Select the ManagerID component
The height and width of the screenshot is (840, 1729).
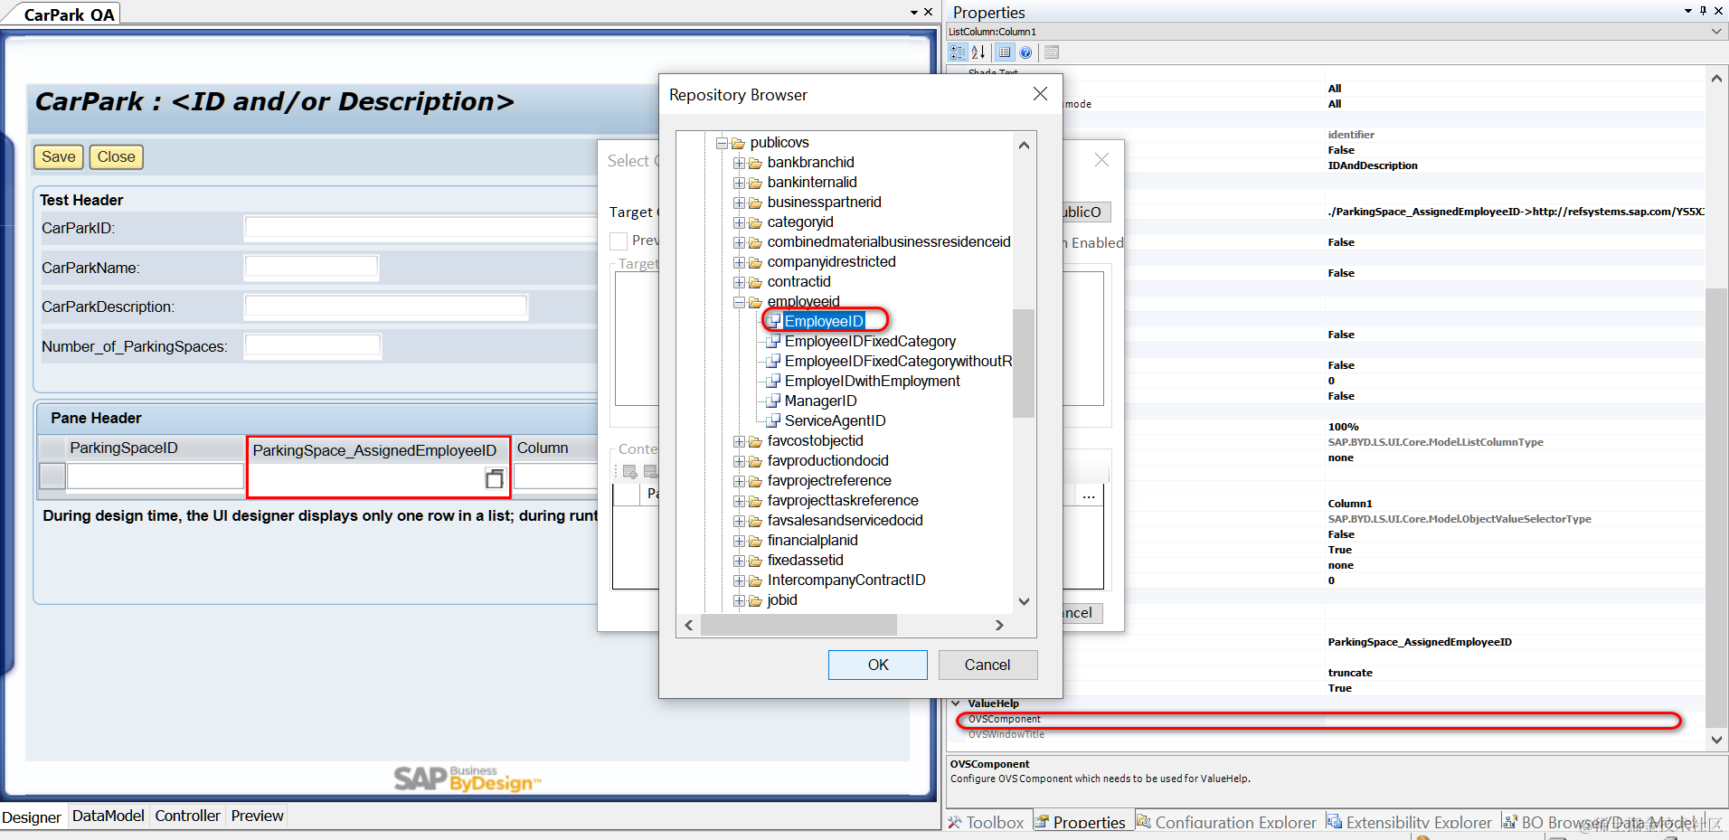coord(820,401)
